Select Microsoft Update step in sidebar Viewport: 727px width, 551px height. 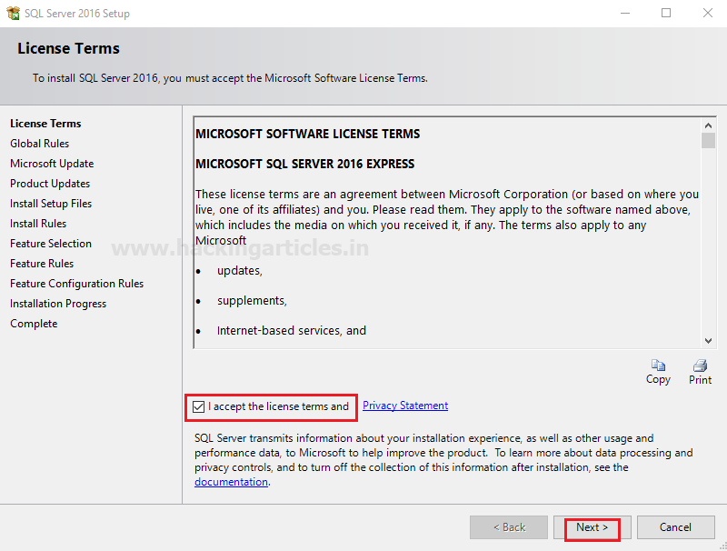coord(52,164)
